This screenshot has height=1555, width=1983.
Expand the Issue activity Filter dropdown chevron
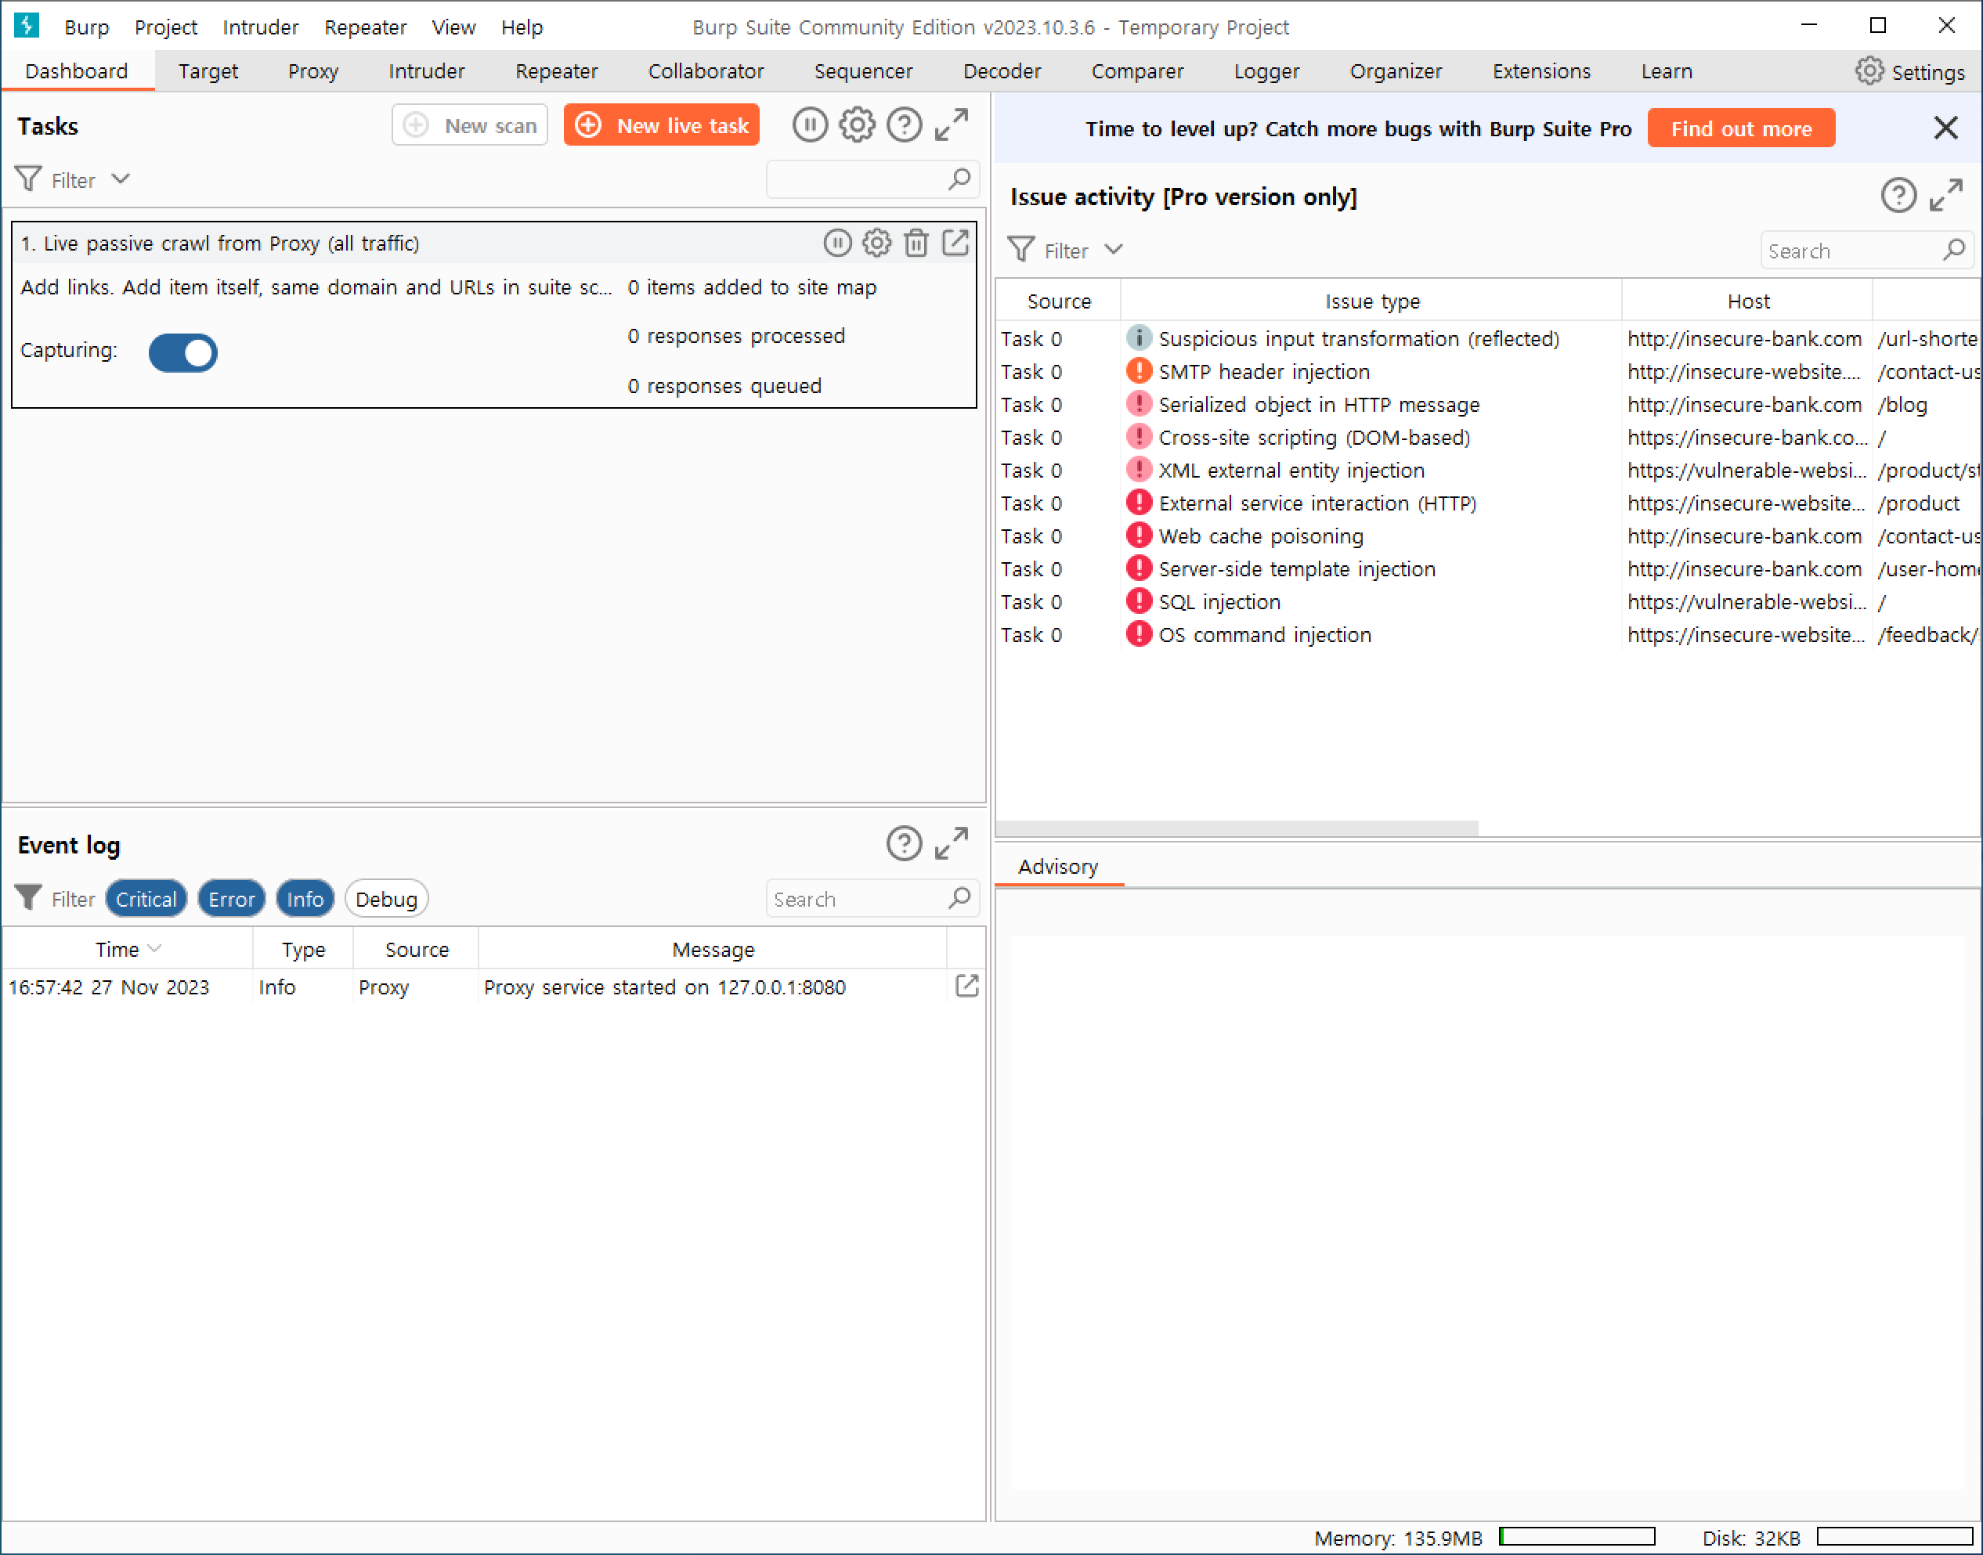(1114, 250)
